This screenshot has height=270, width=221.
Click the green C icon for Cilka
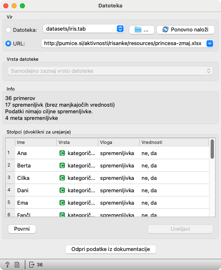pos(62,178)
